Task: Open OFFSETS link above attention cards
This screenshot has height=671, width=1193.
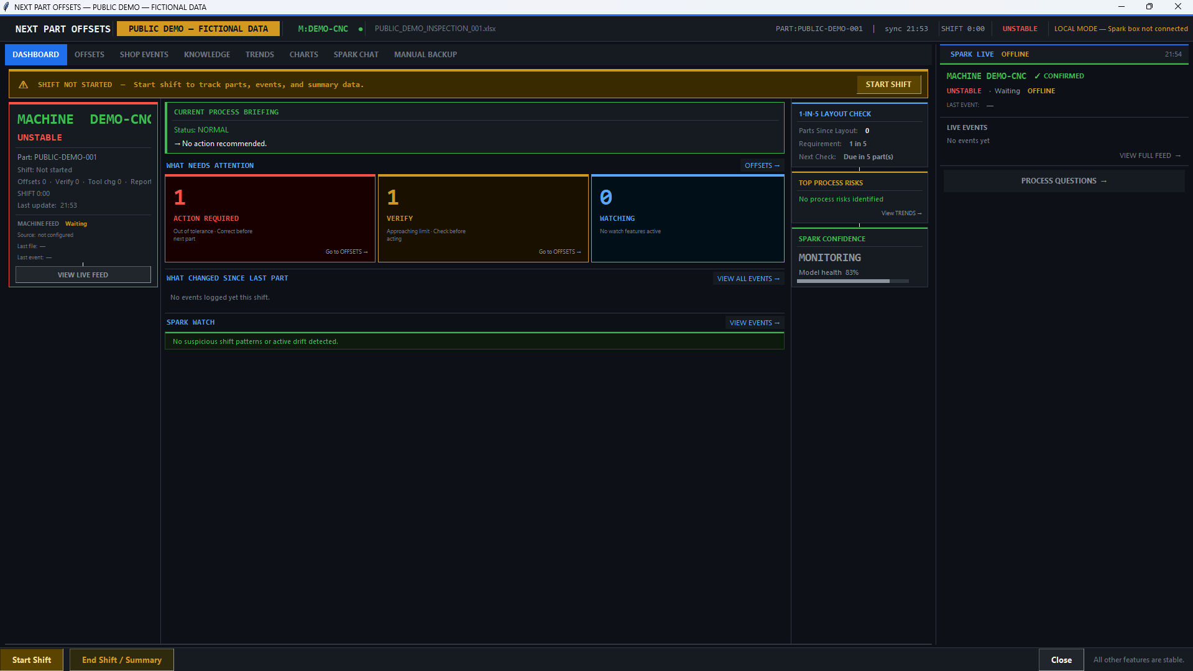Action: pos(762,165)
